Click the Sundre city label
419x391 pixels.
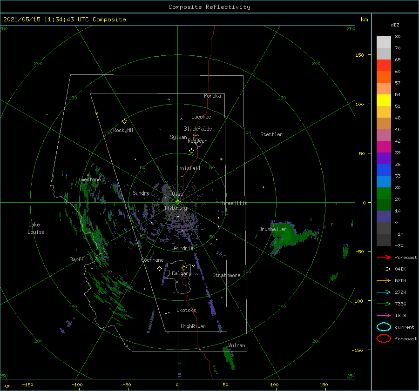point(141,192)
